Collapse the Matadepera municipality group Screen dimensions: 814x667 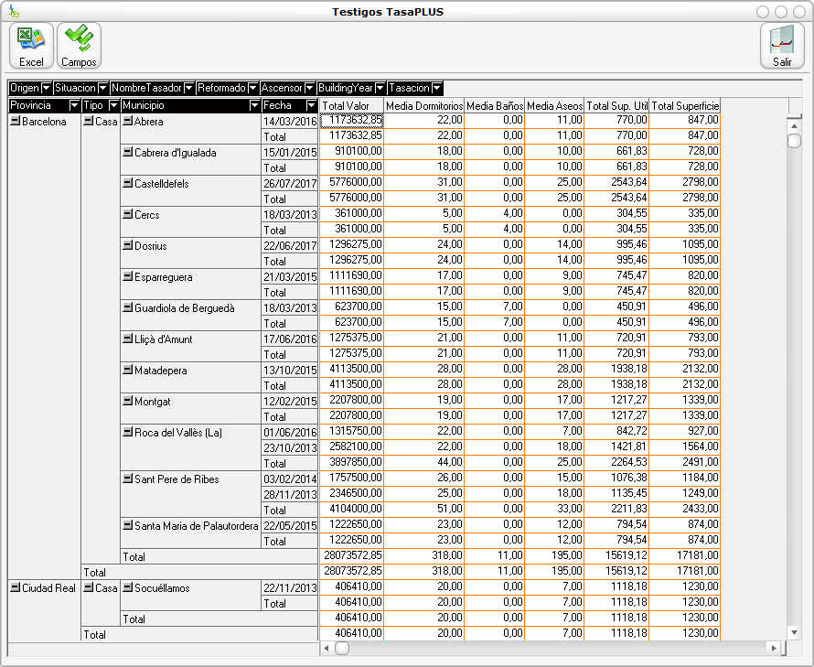point(128,371)
